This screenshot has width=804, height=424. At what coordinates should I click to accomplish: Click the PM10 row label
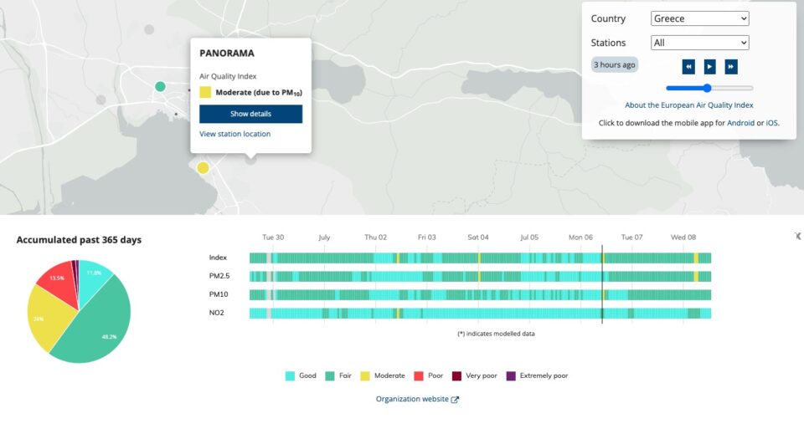pos(219,294)
